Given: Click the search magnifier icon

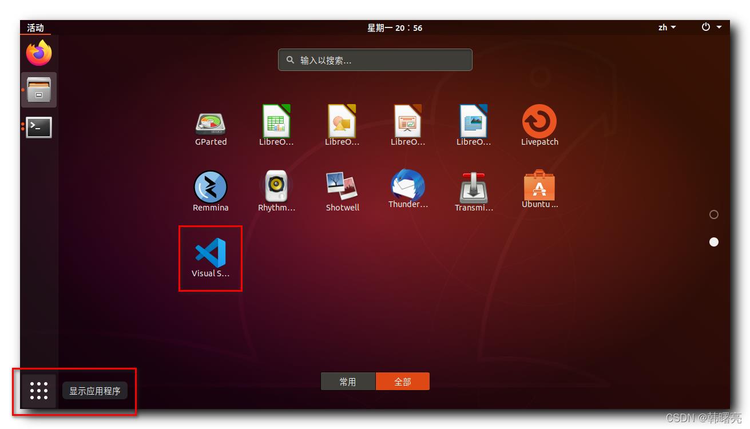Looking at the screenshot, I should point(291,59).
